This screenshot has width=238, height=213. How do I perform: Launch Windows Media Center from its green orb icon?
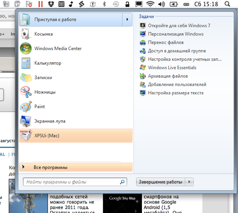pos(26,48)
